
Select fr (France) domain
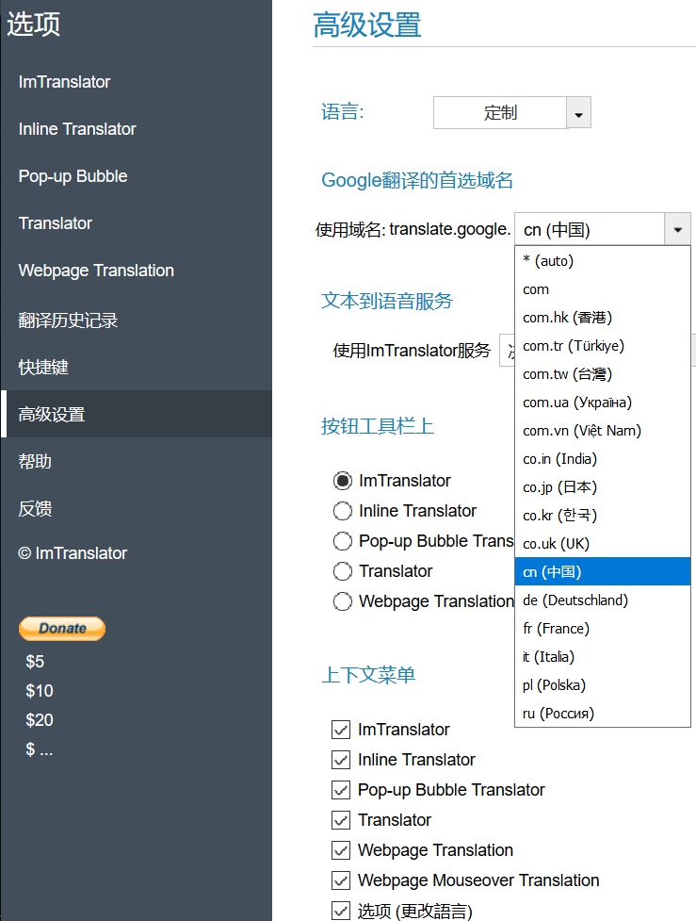click(603, 629)
